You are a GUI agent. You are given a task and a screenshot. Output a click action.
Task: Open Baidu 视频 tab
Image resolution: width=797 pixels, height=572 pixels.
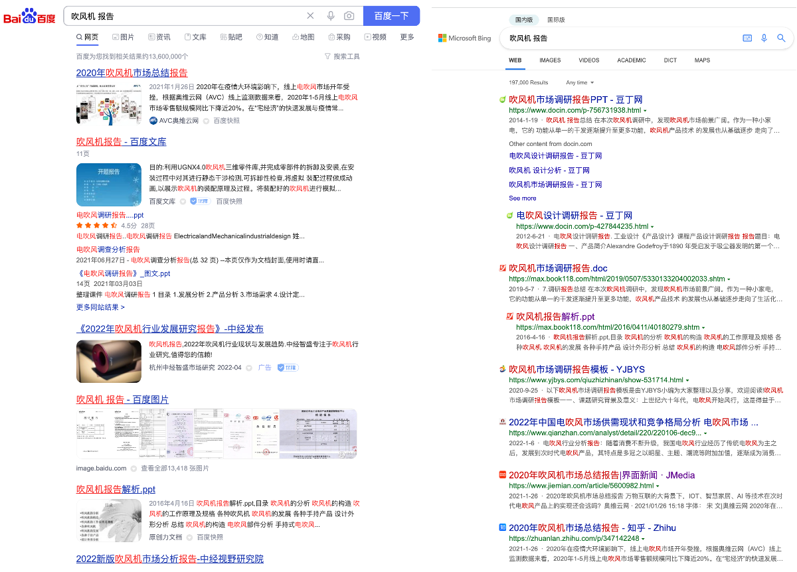click(x=375, y=37)
